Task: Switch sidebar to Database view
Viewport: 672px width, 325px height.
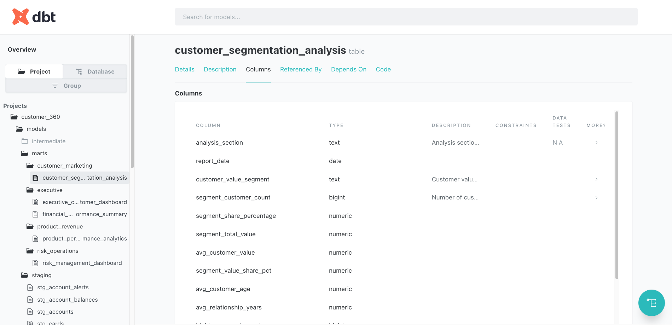Action: click(95, 71)
